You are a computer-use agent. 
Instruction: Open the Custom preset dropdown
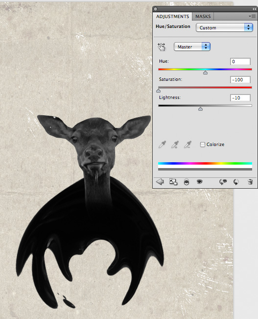(x=224, y=27)
